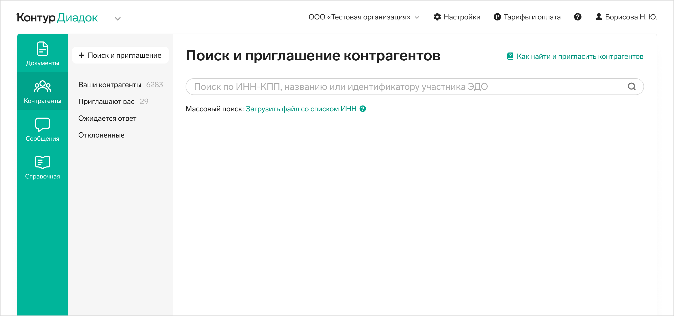The height and width of the screenshot is (316, 674).
Task: Open the Документы section icon
Action: [x=43, y=49]
